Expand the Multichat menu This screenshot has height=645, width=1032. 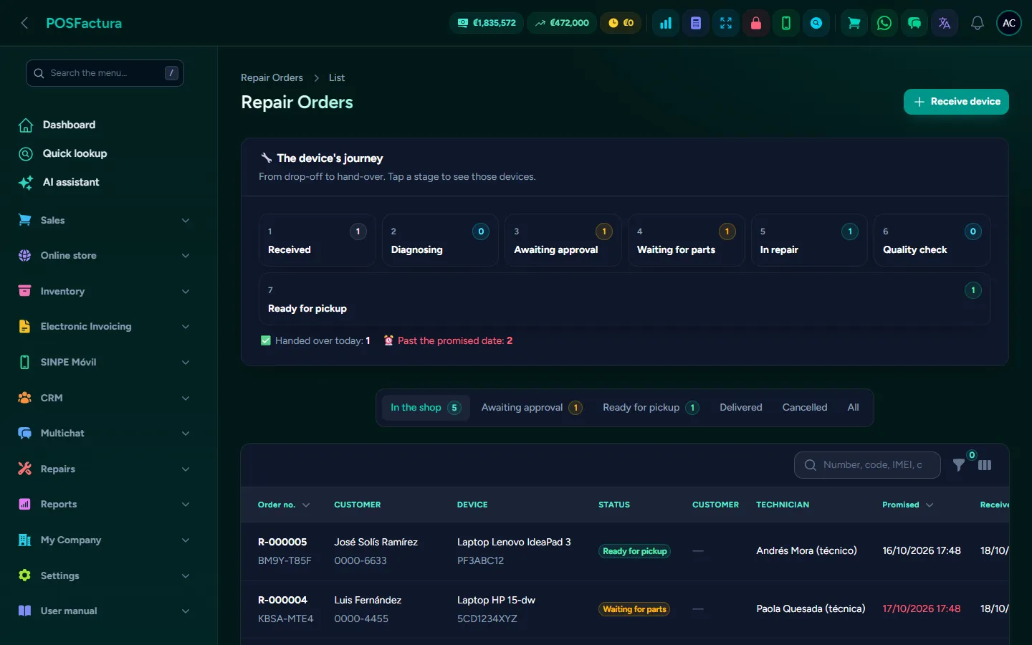[x=104, y=433]
